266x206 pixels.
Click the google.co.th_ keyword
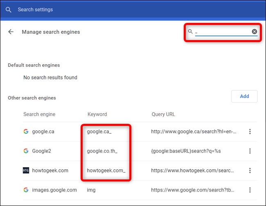click(x=102, y=151)
